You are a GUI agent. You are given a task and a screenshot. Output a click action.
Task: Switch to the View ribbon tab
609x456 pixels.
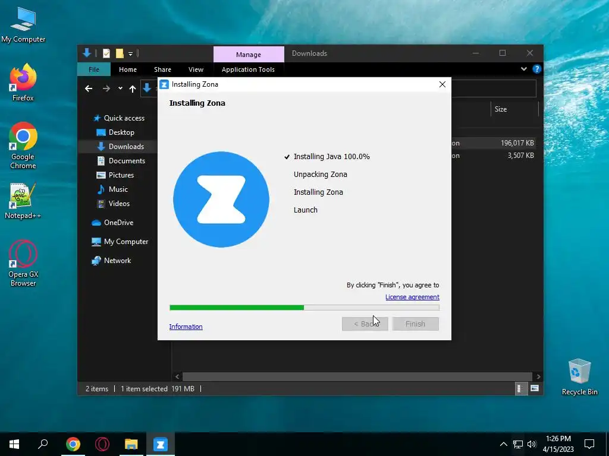196,69
